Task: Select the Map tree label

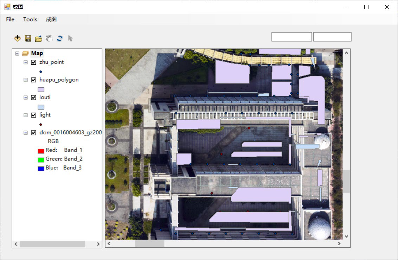Action: click(x=37, y=53)
